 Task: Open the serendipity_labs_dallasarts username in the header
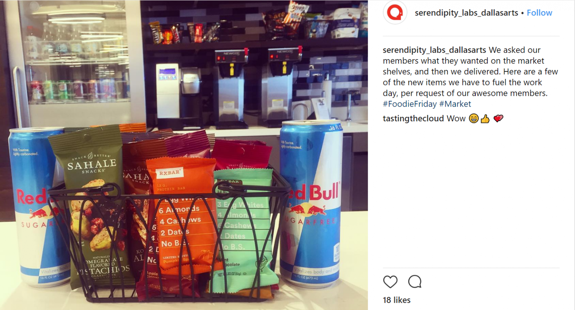pyautogui.click(x=466, y=13)
